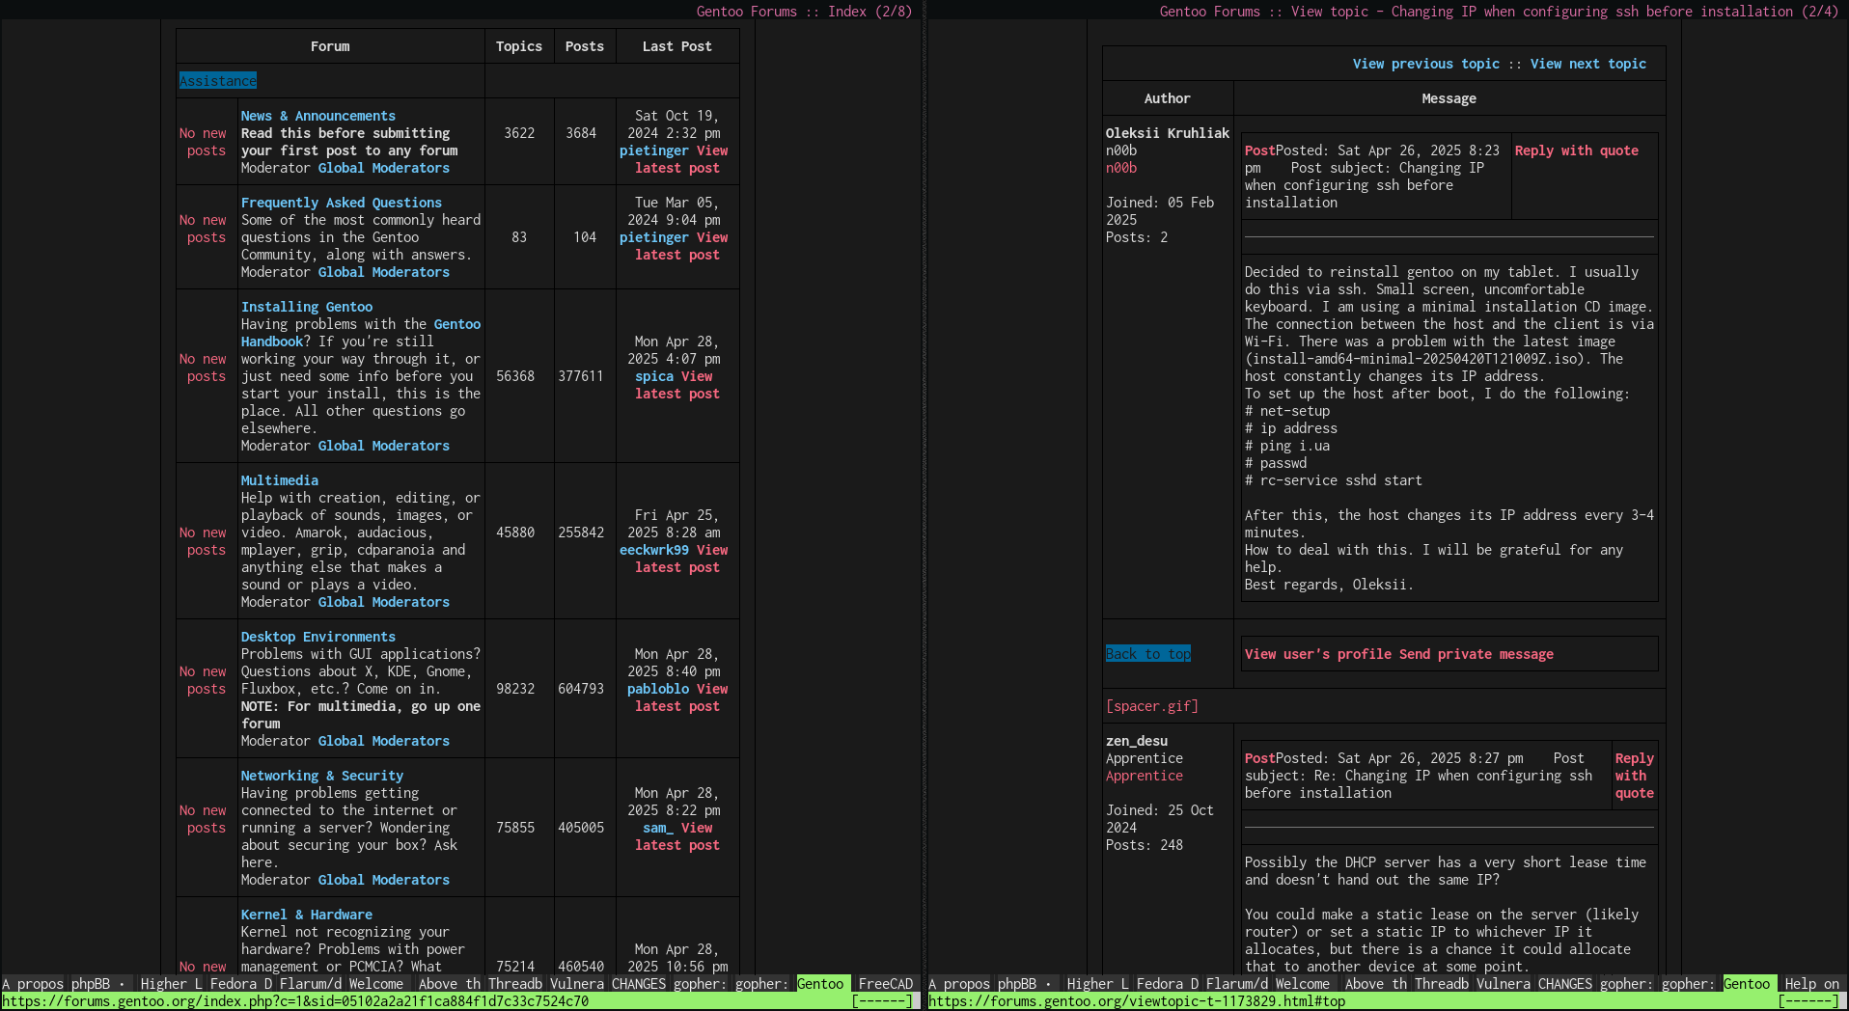
Task: Open the [spacer.gif] image link
Action: point(1151,706)
